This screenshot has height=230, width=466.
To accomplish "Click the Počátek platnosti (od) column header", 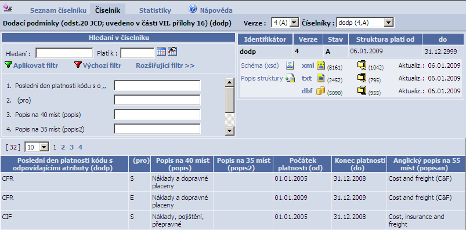I will click(x=302, y=164).
